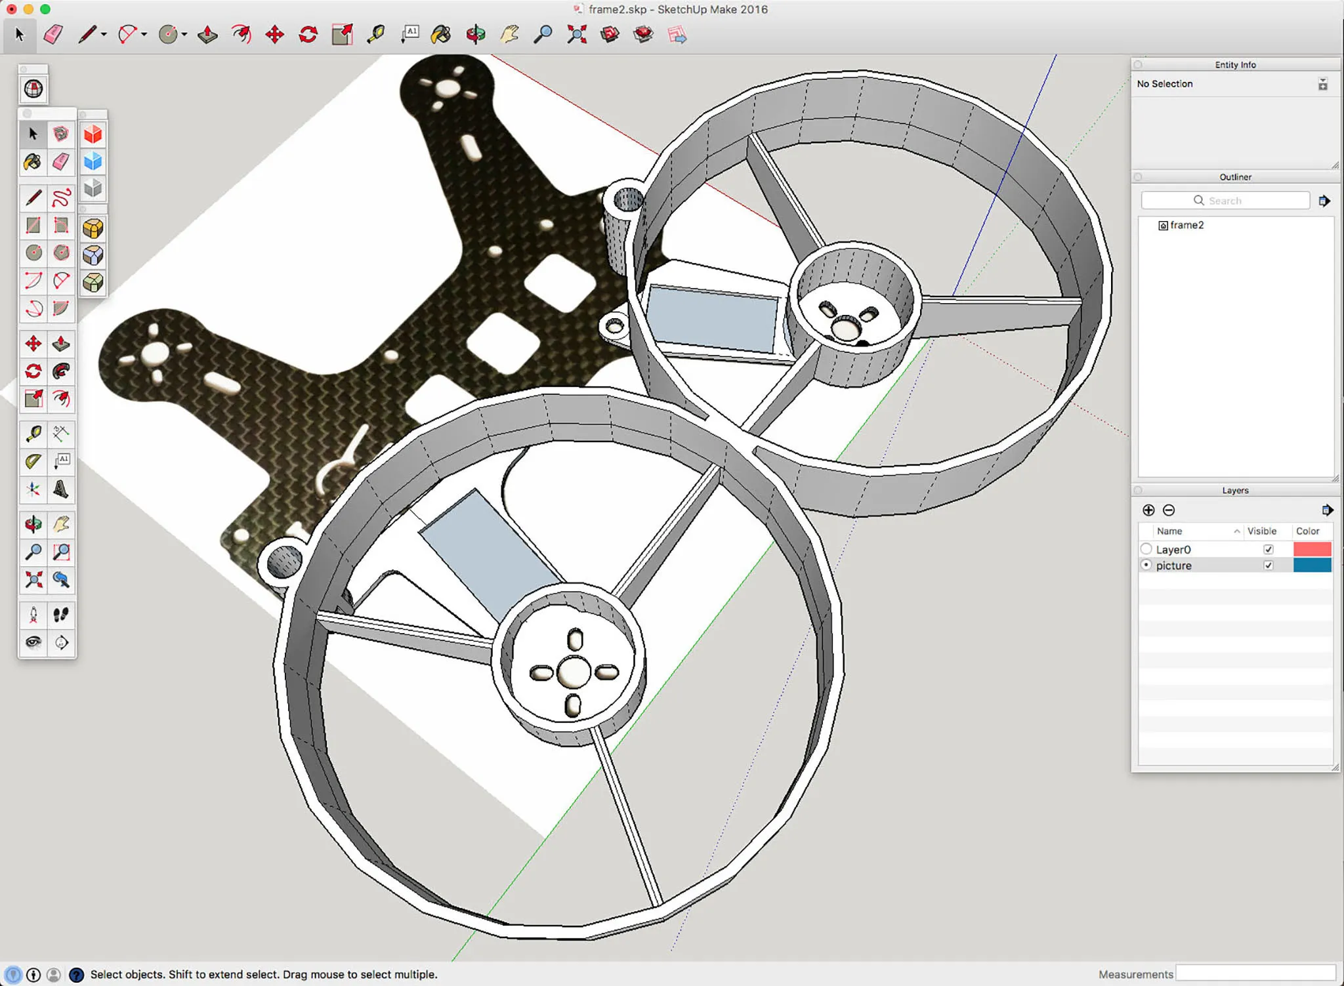Click the Visible column header
This screenshot has height=986, width=1344.
(x=1261, y=531)
